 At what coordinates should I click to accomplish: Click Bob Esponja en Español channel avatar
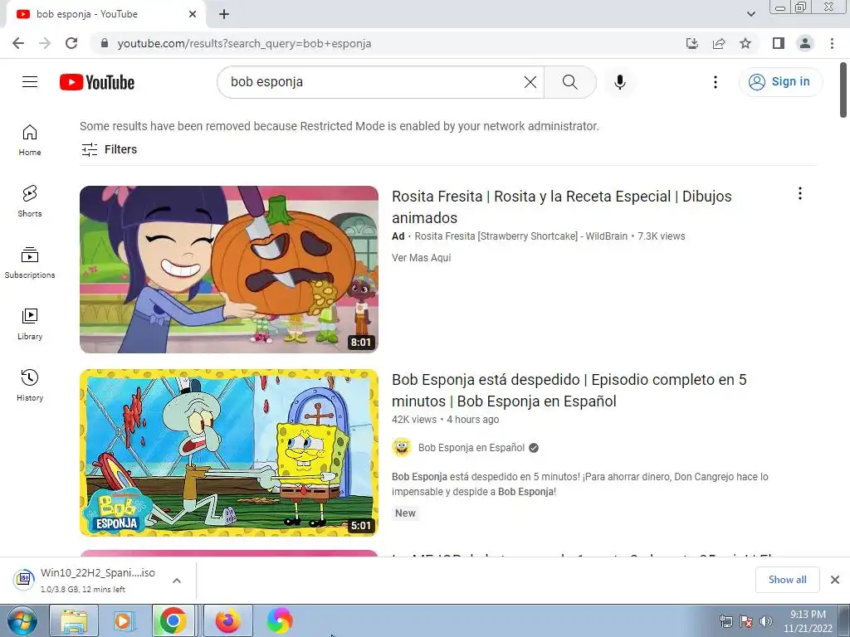(x=402, y=447)
